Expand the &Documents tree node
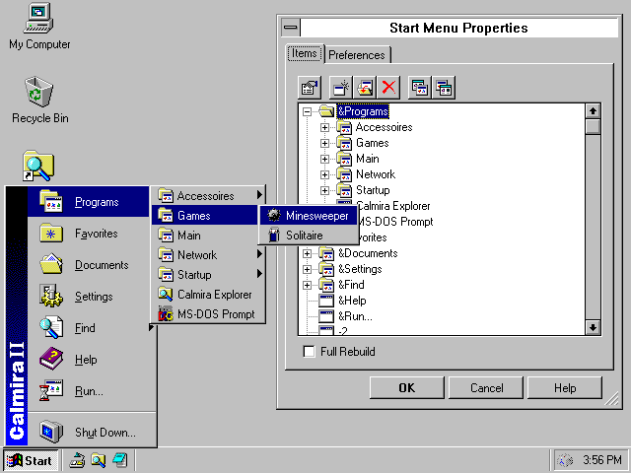 pyautogui.click(x=307, y=253)
